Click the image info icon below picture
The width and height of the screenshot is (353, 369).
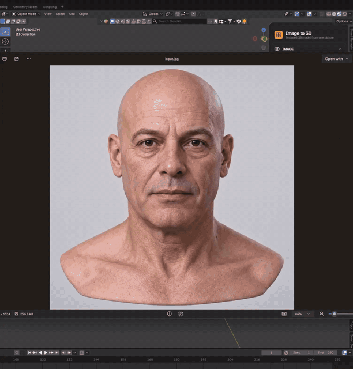coord(170,314)
